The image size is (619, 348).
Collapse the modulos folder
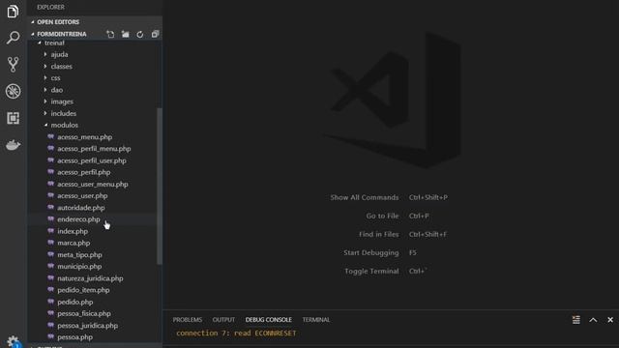click(95, 125)
